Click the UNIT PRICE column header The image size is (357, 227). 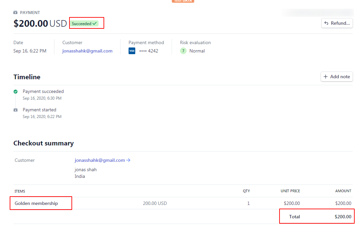pos(290,191)
